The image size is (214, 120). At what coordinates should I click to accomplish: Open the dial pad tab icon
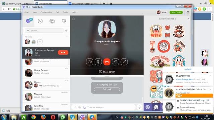pos(64,21)
